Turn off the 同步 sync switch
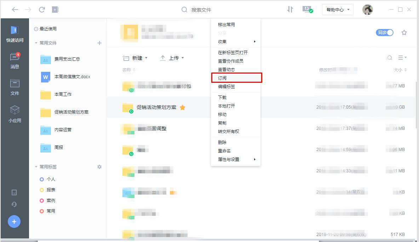This screenshot has height=242, width=419. tap(384, 32)
